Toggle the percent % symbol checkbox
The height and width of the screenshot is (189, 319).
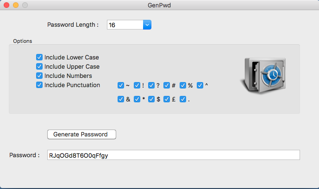click(183, 85)
